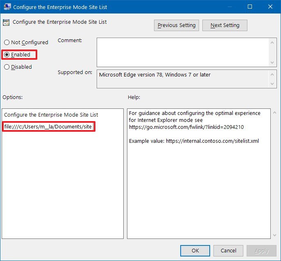The height and width of the screenshot is (261, 281).
Task: Click the Help pane scroll-up arrow
Action: [274, 112]
